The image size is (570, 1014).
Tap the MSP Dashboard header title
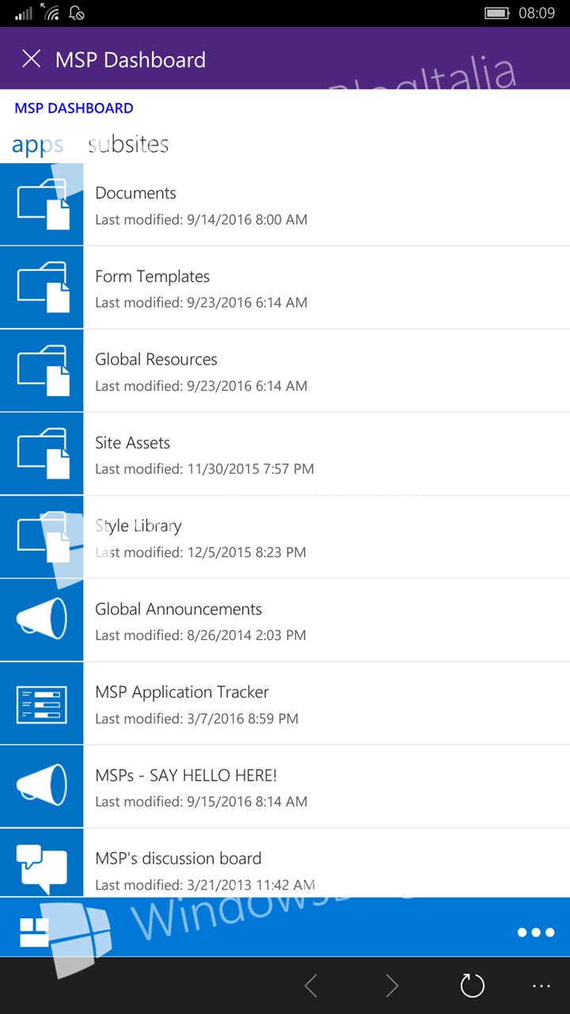click(x=131, y=59)
